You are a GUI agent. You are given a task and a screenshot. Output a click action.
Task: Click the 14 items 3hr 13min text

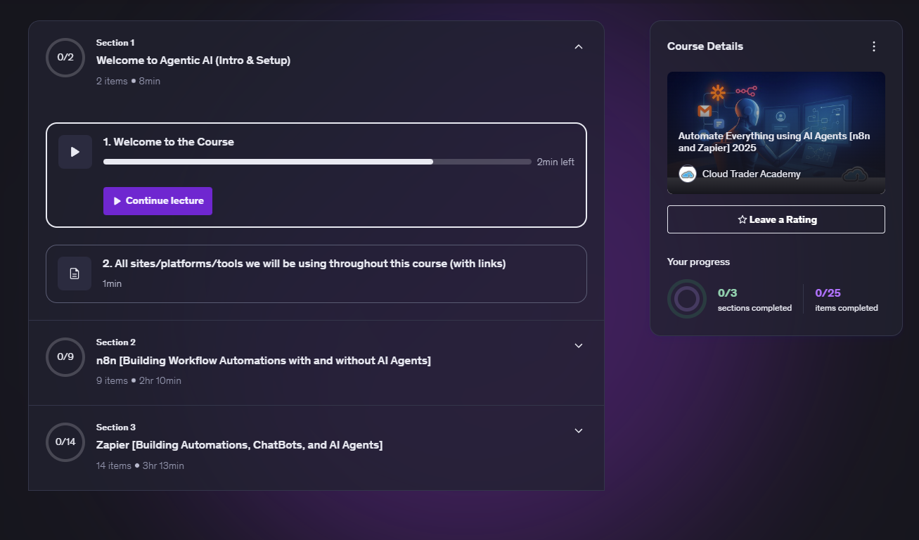tap(140, 465)
